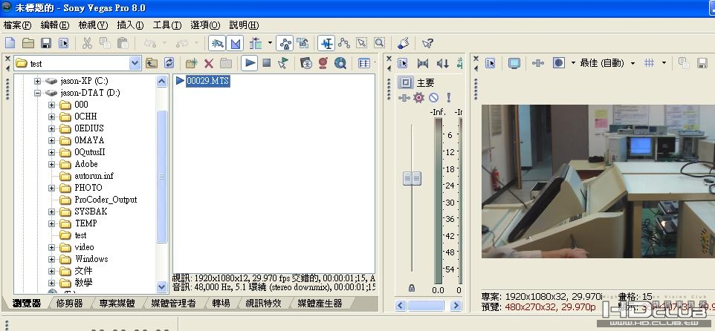Screen dimensions: 715x331
Task: Switch to the 專案媒體 tab
Action: pos(117,304)
